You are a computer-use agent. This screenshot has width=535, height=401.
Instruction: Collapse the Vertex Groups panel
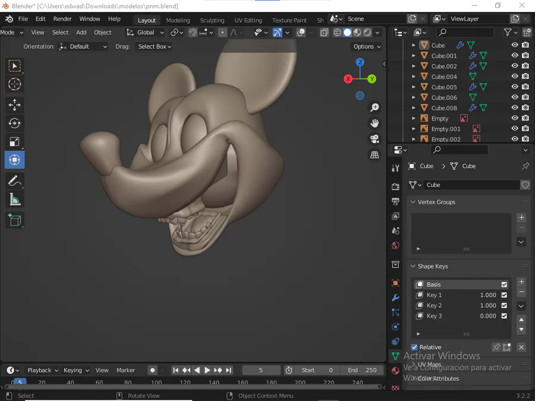(x=413, y=202)
